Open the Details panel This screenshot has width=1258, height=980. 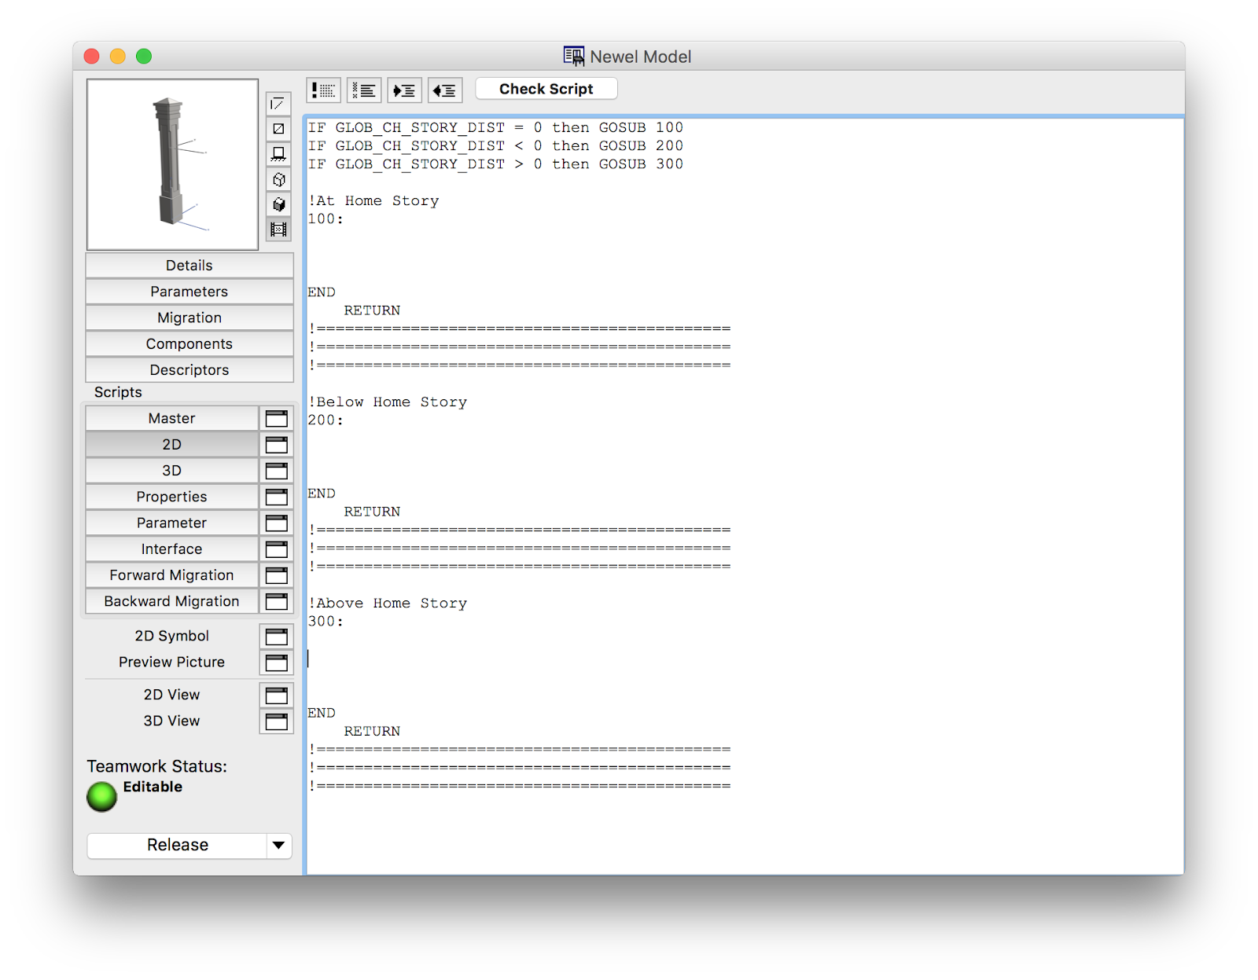189,266
